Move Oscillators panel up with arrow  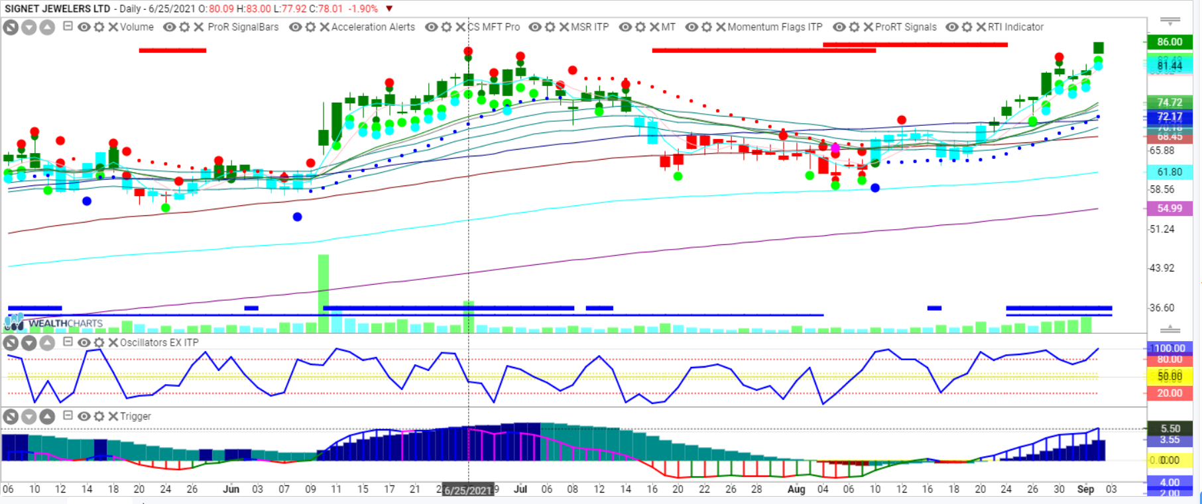[x=47, y=342]
